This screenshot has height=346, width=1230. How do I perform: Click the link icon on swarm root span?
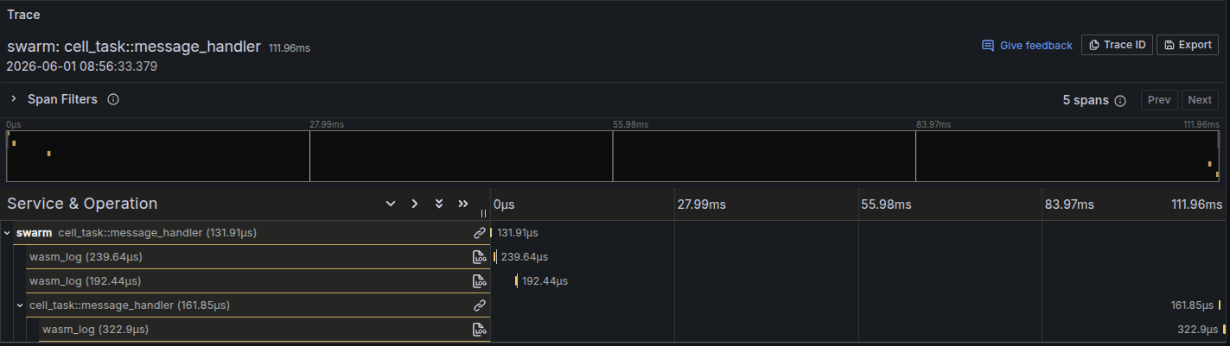tap(480, 233)
